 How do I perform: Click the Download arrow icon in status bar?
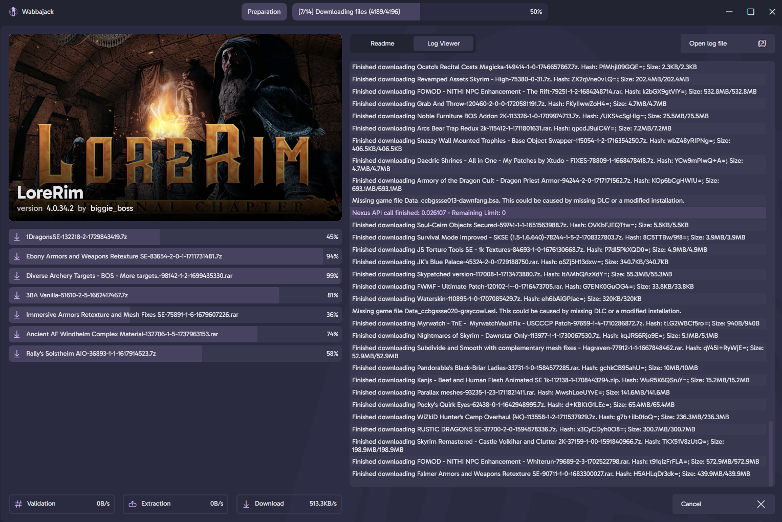click(246, 504)
